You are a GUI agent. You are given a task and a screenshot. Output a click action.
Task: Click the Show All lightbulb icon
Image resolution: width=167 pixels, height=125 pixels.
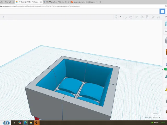coord(116,17)
